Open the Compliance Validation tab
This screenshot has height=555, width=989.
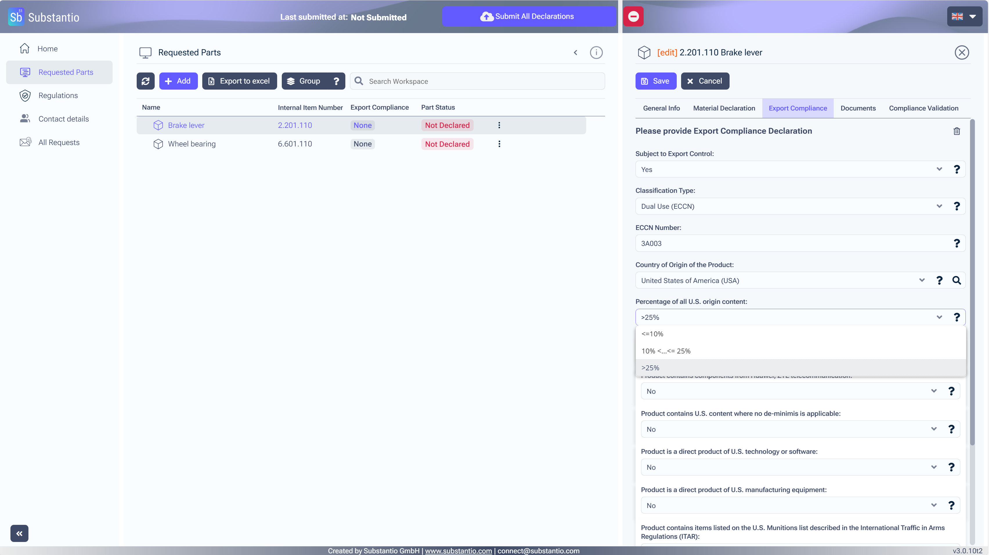923,108
